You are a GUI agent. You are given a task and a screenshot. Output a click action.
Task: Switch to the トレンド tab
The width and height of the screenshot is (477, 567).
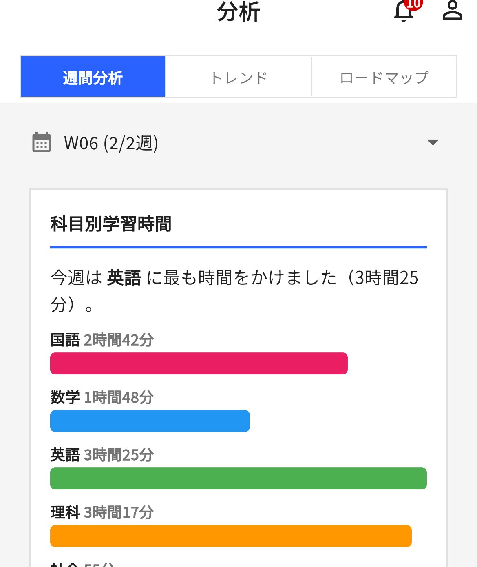[238, 76]
